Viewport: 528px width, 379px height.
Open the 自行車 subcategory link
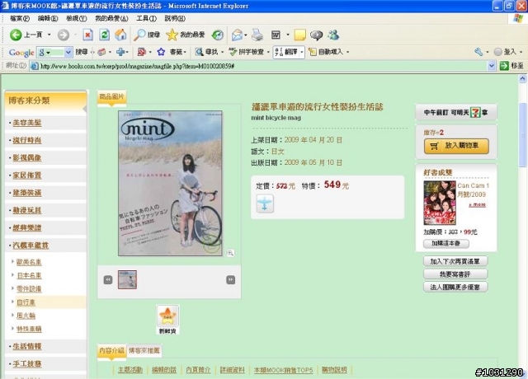coord(26,302)
